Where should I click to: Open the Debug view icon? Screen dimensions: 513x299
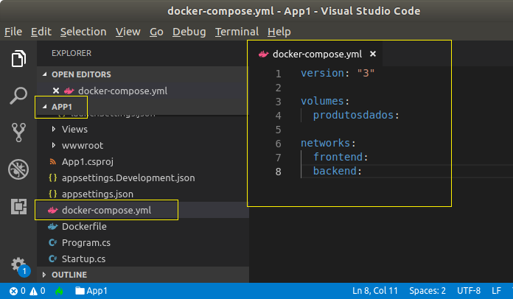click(x=18, y=169)
